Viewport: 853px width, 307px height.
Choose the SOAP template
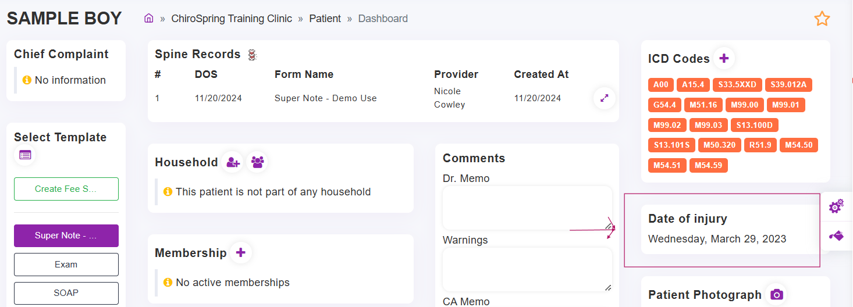(x=66, y=294)
